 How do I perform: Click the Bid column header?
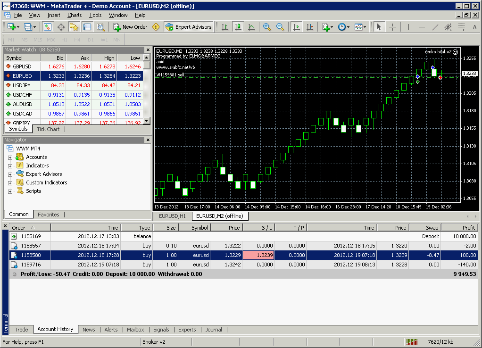coord(53,58)
